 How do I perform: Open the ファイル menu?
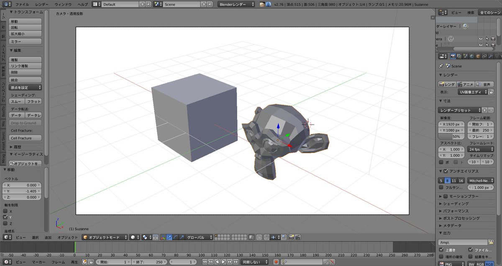pos(22,4)
